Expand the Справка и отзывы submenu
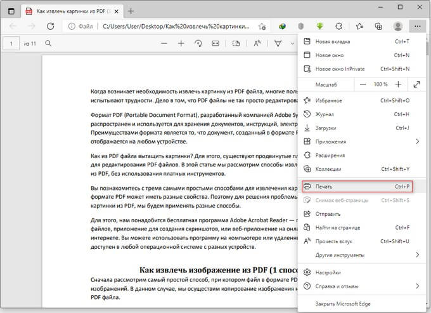This screenshot has height=313, width=431. pos(362,286)
